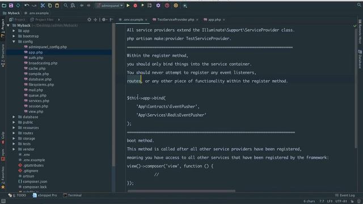Image resolution: width=363 pixels, height=204 pixels.
Task: Click the navigate Back arrow icon
Action: point(82,6)
